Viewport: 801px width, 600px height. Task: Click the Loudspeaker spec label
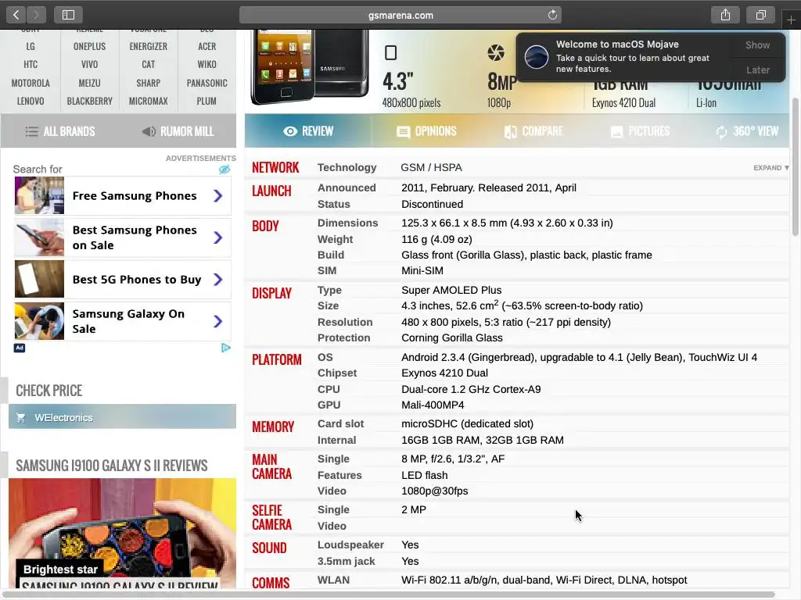point(350,545)
